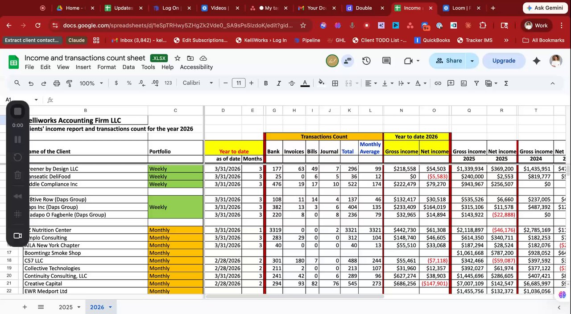
Task: Toggle italic formatting
Action: 279,83
